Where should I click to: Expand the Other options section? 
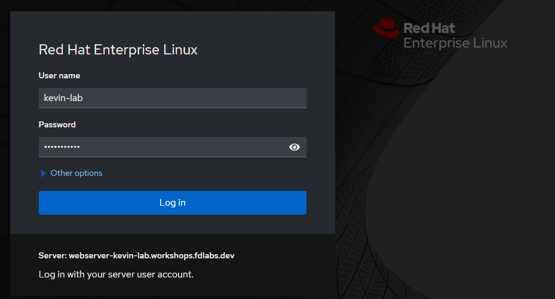pyautogui.click(x=72, y=173)
